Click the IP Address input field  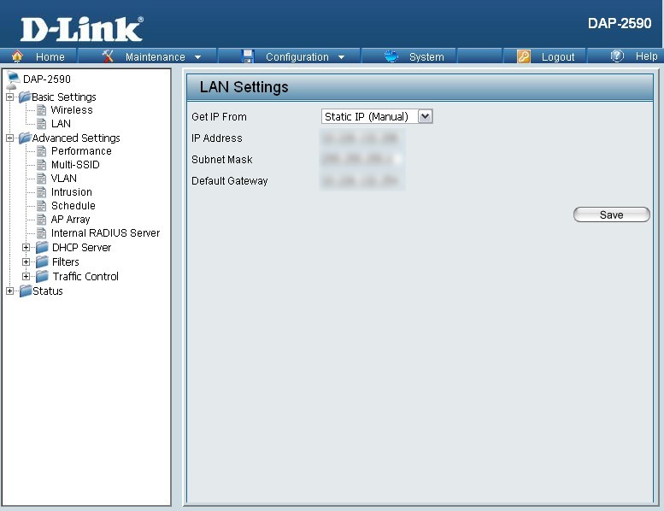click(x=362, y=138)
